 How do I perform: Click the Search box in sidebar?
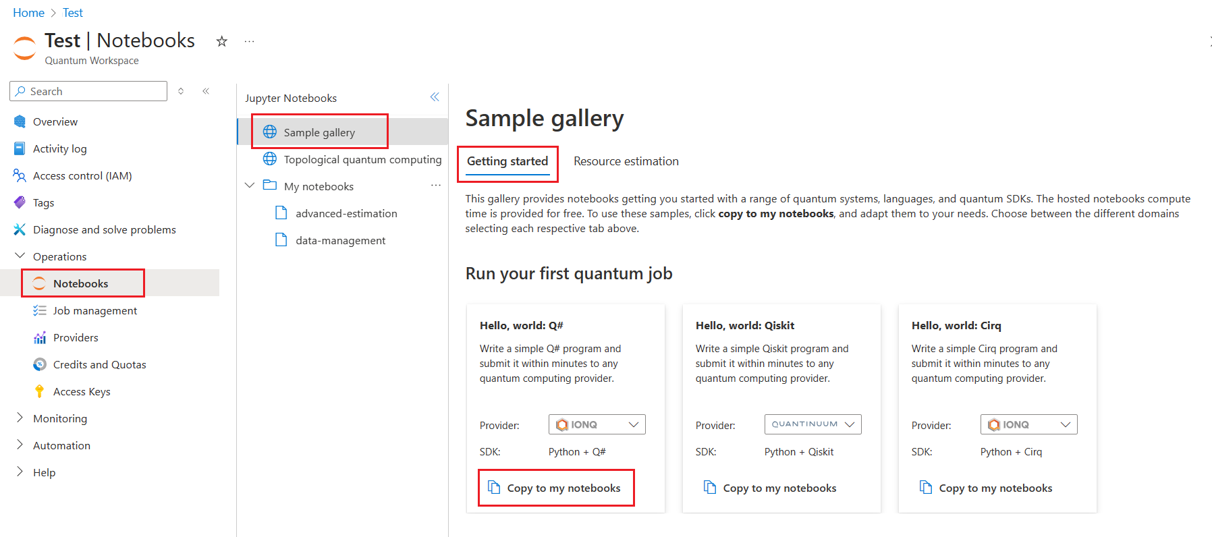[88, 91]
